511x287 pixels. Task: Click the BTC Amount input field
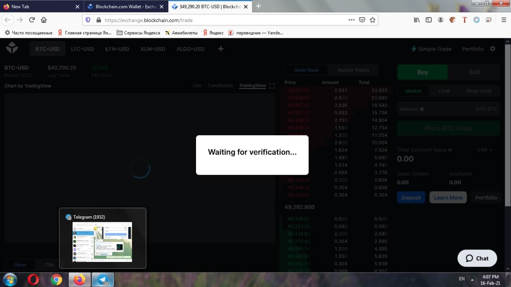coord(448,109)
